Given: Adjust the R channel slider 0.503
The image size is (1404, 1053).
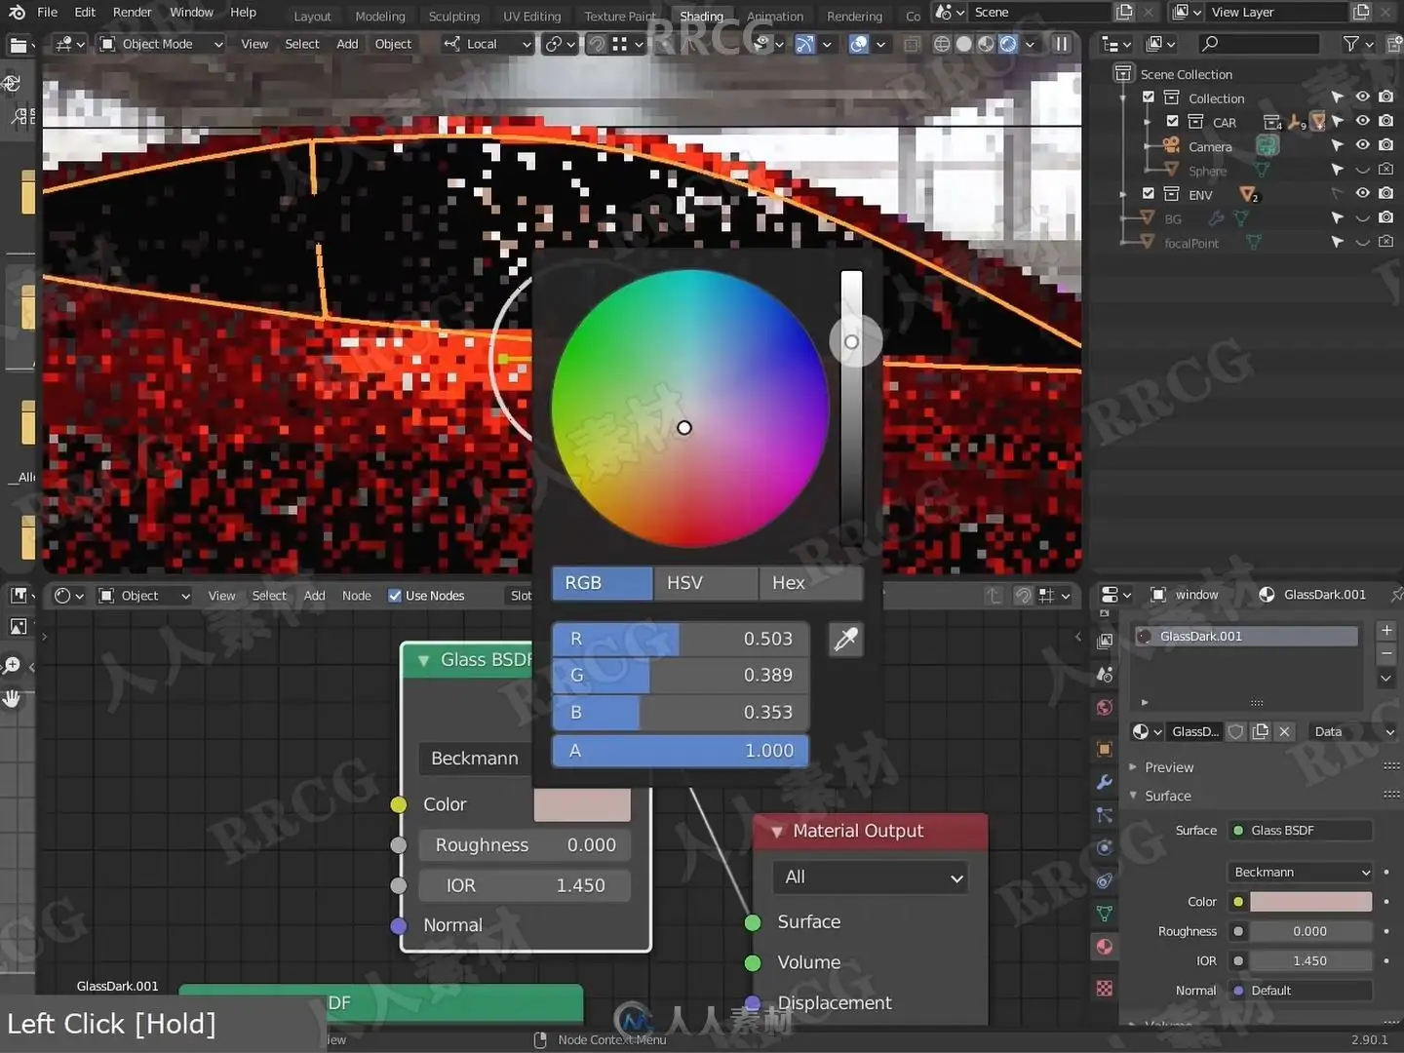Looking at the screenshot, I should (681, 639).
